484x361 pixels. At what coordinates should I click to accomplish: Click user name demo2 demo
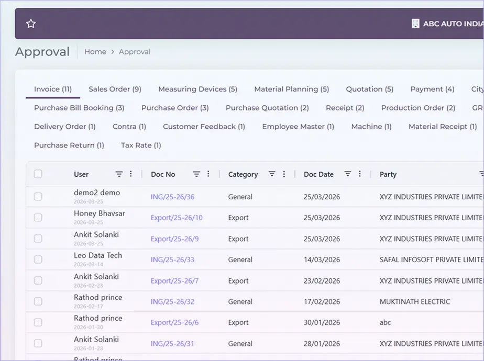click(x=97, y=193)
